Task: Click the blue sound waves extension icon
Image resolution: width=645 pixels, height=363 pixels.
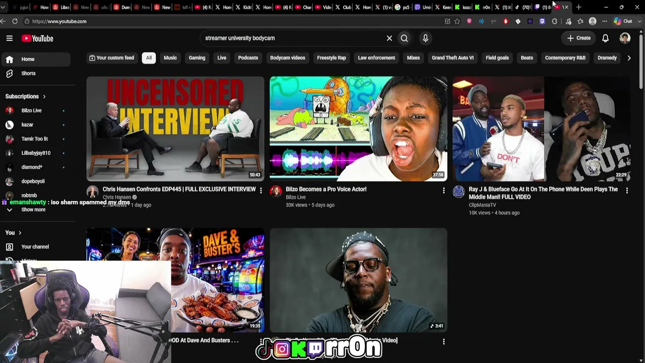Action: (x=481, y=21)
